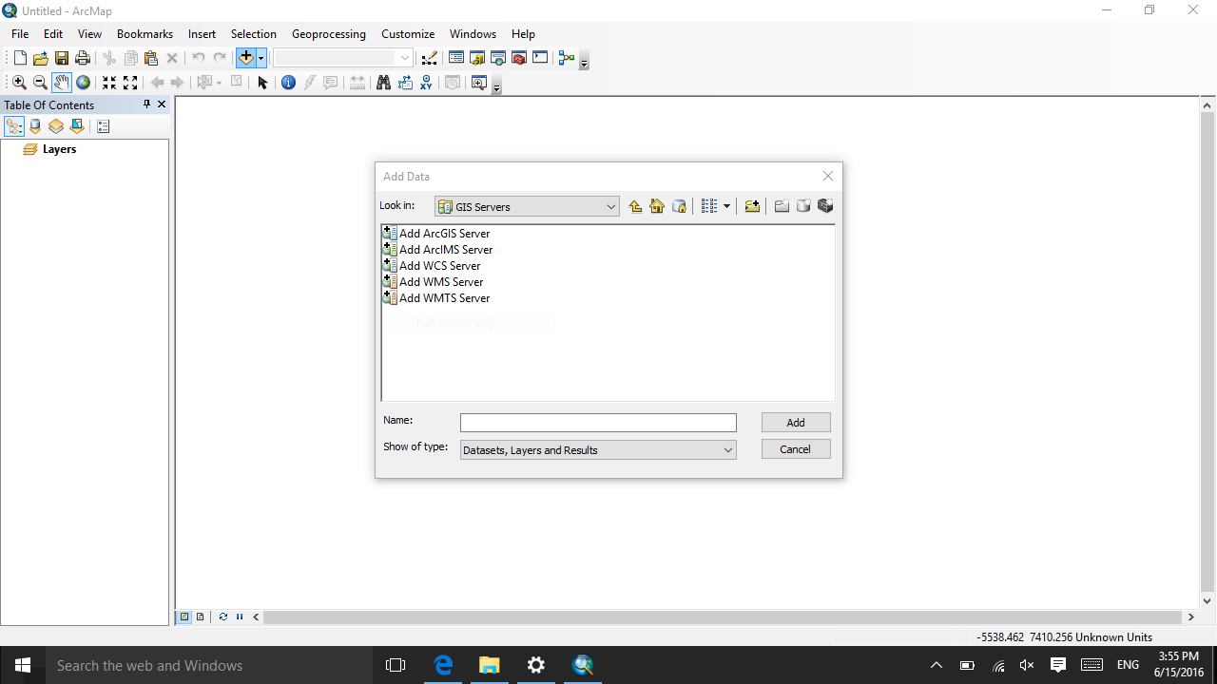Screen dimensions: 1217x684
Task: Open the Python window icon
Action: 540,58
